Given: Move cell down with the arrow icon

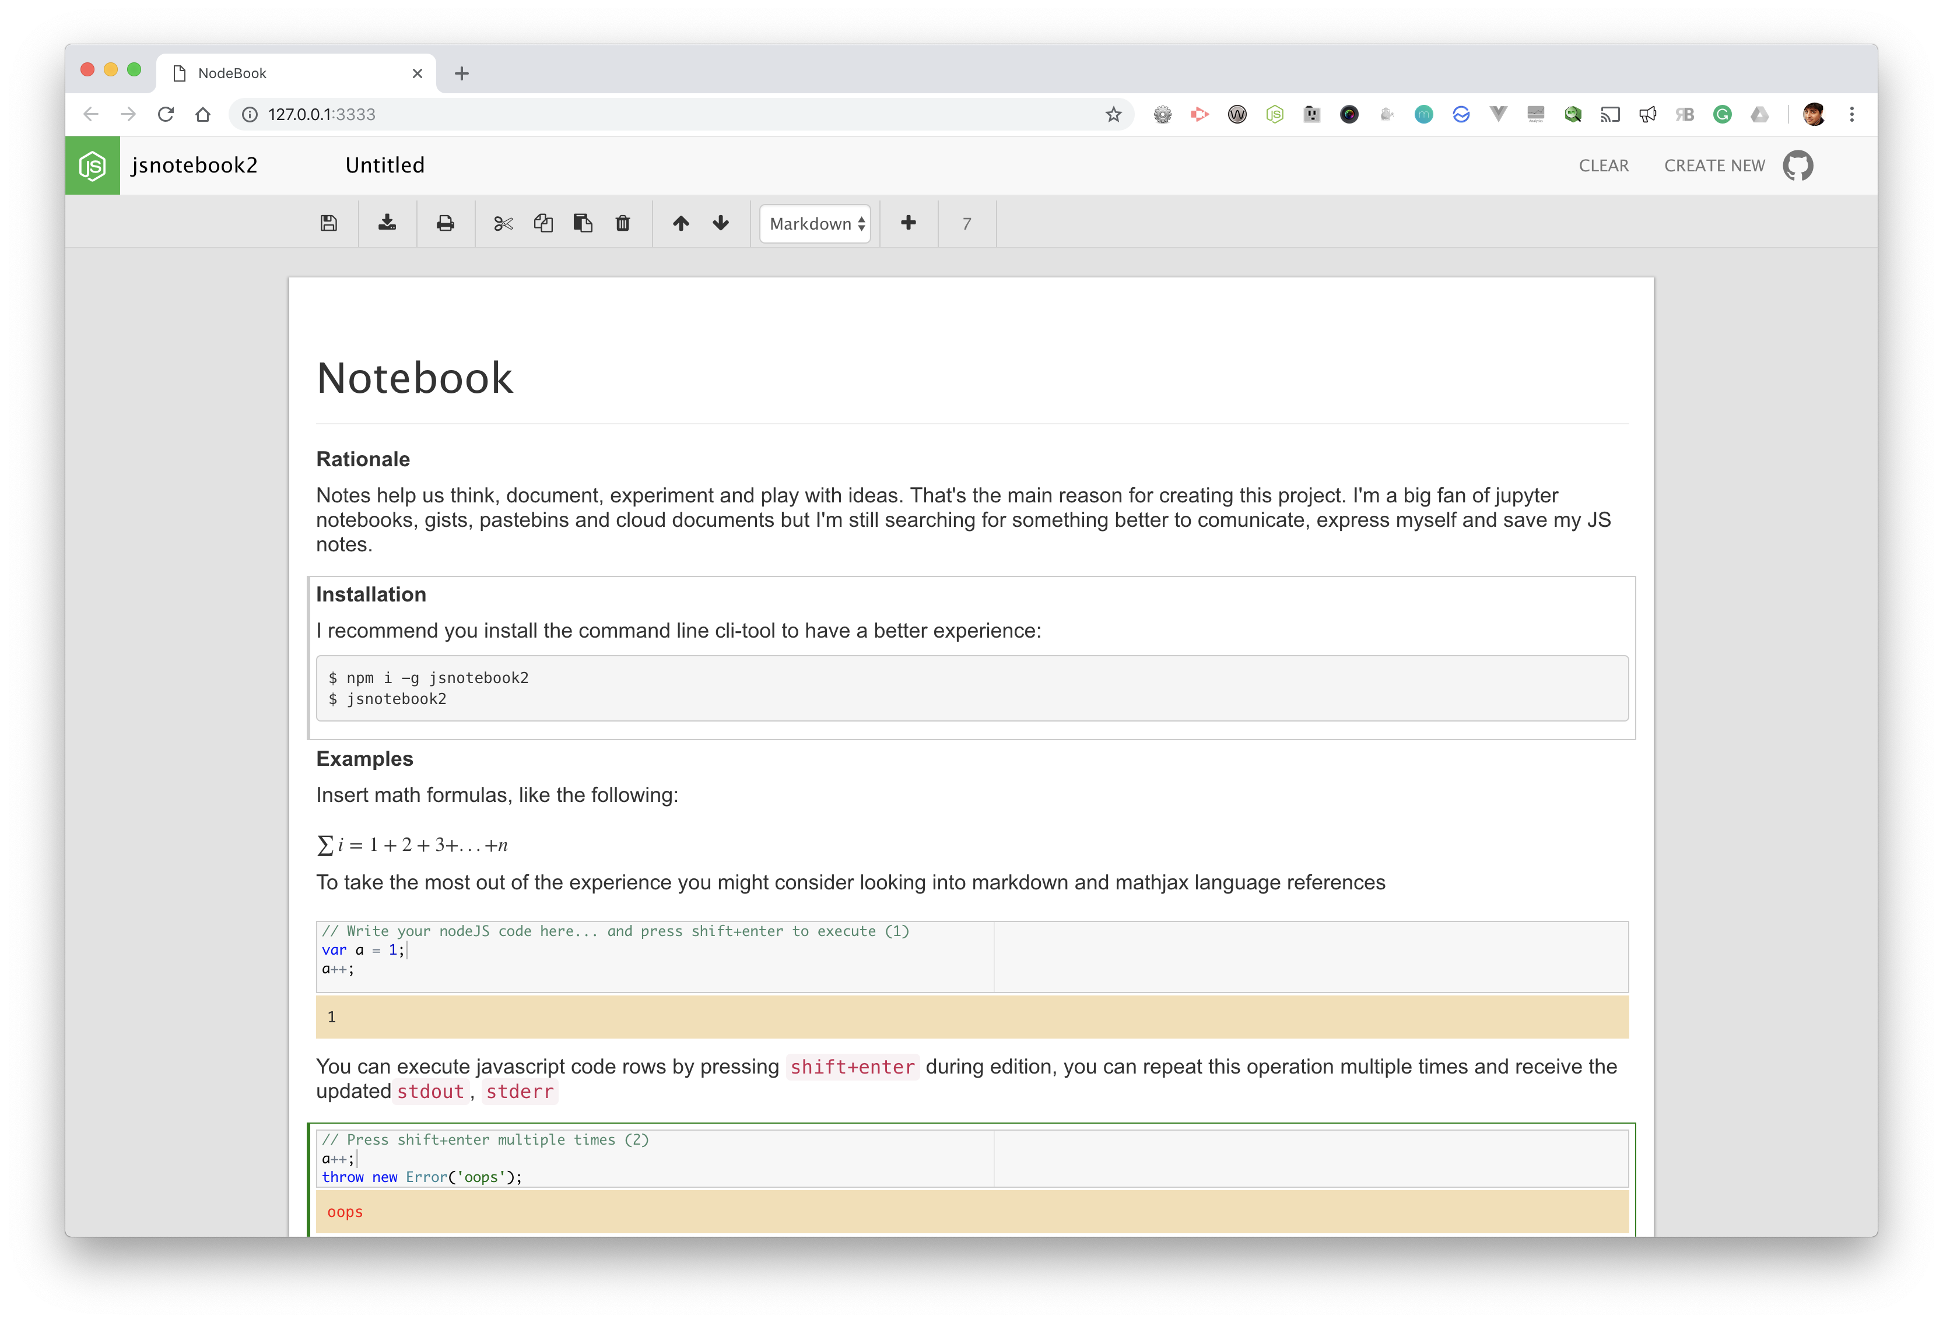Looking at the screenshot, I should [721, 223].
